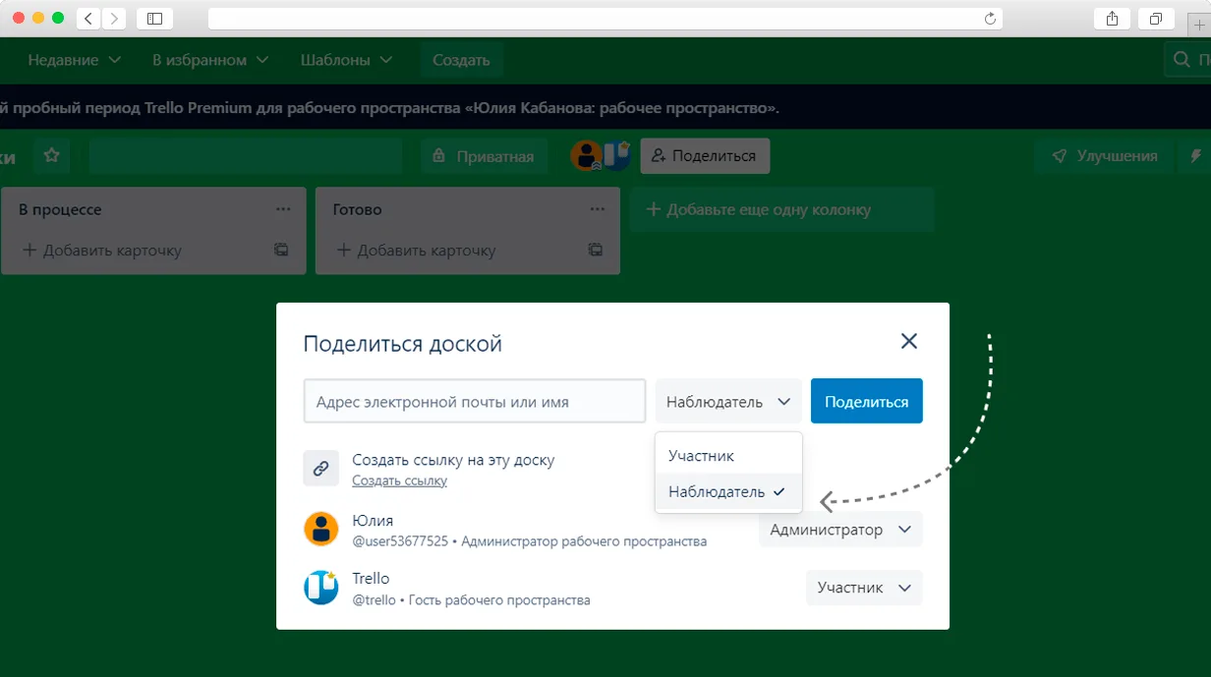Open Юлия's Администратор role dropdown
The image size is (1211, 677).
(840, 530)
